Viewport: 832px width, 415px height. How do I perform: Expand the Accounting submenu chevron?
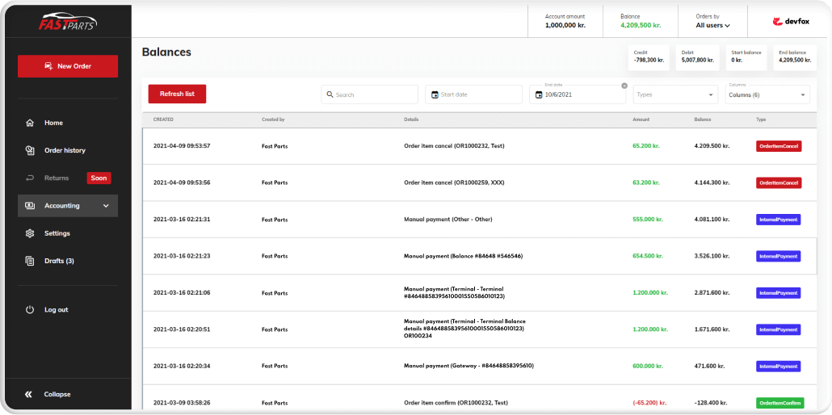pos(106,206)
